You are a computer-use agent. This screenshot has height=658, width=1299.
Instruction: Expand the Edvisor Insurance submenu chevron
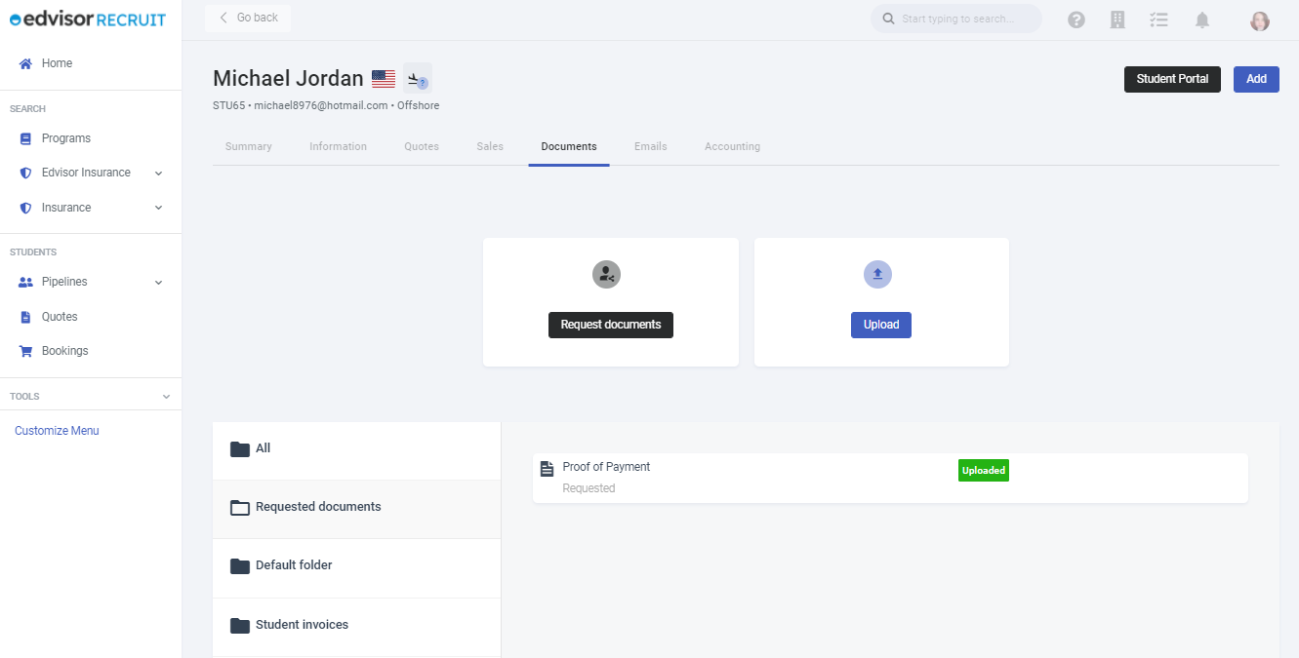(159, 174)
